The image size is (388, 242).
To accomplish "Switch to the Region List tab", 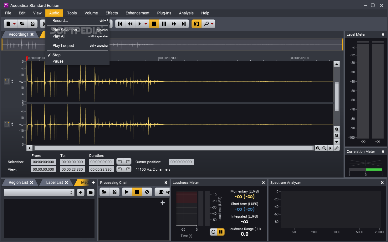I will coord(18,183).
